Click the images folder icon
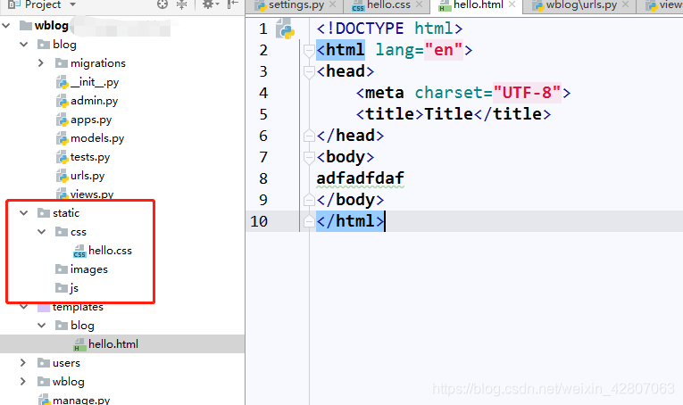This screenshot has height=405, width=683. click(62, 269)
